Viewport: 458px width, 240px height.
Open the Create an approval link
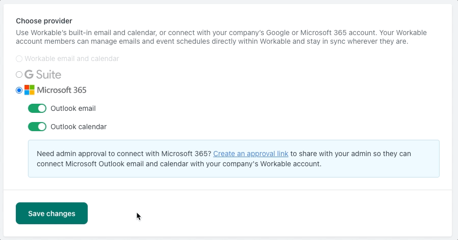tap(250, 154)
